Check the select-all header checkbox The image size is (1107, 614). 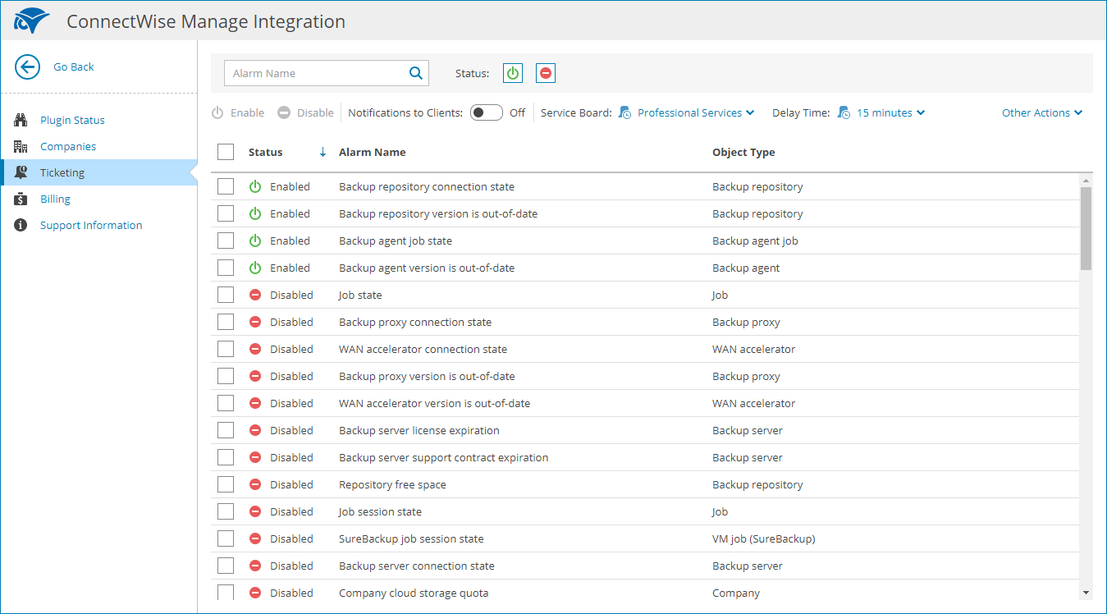coord(226,152)
